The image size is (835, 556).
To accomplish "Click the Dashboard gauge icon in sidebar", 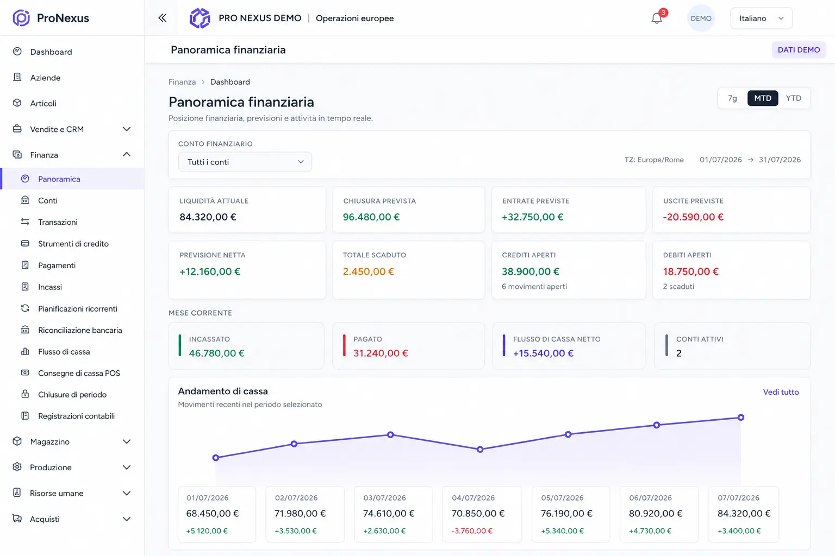I will [x=17, y=52].
